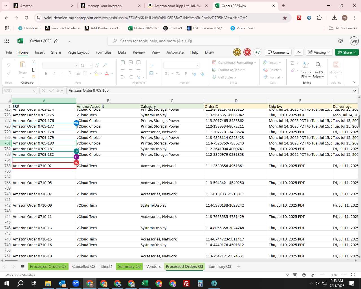Click the Excel logo icon beside the file name
Image resolution: width=361 pixels, height=289 pixels.
(20, 41)
